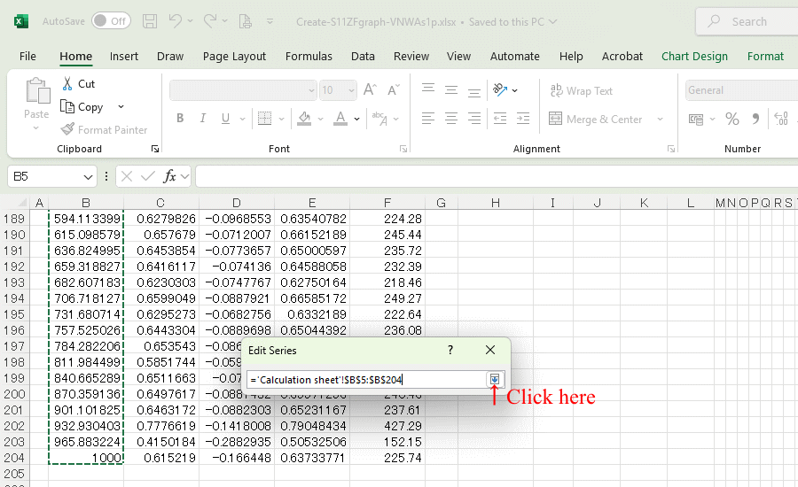Screen dimensions: 798x487
Task: Click the Borders icon
Action: [264, 119]
